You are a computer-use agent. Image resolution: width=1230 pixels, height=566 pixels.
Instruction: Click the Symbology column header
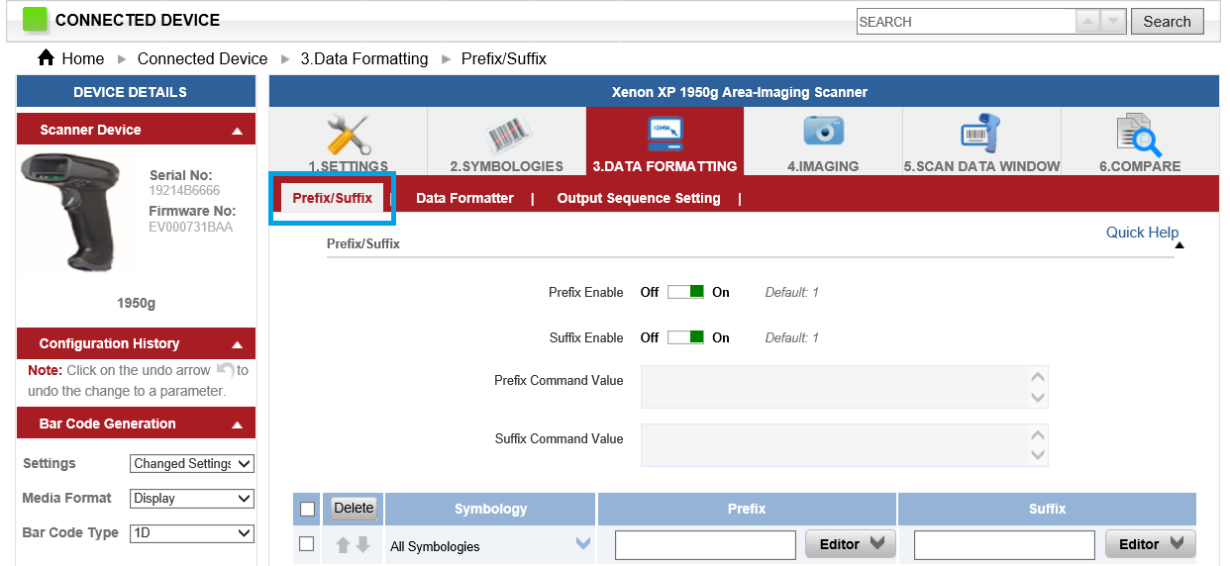[491, 509]
